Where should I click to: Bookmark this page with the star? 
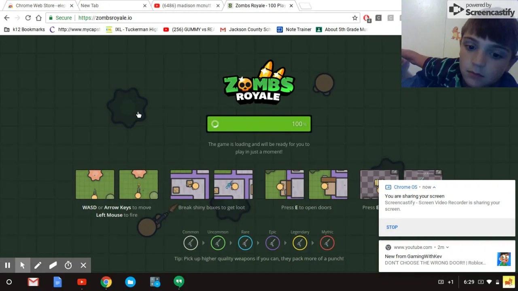pos(355,18)
